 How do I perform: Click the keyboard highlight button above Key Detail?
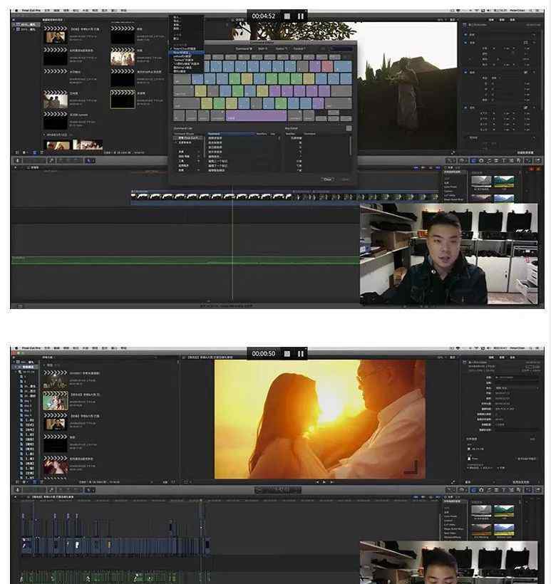pyautogui.click(x=349, y=128)
